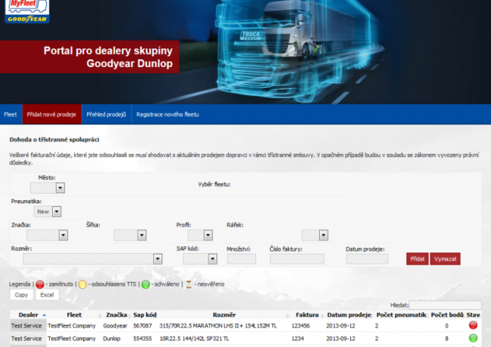The height and width of the screenshot is (347, 491).
Task: Click the red Vymazat button
Action: [445, 259]
